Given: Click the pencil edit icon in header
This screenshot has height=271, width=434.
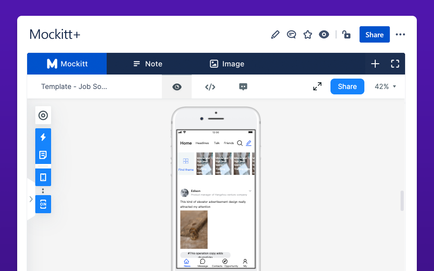Looking at the screenshot, I should click(x=275, y=35).
